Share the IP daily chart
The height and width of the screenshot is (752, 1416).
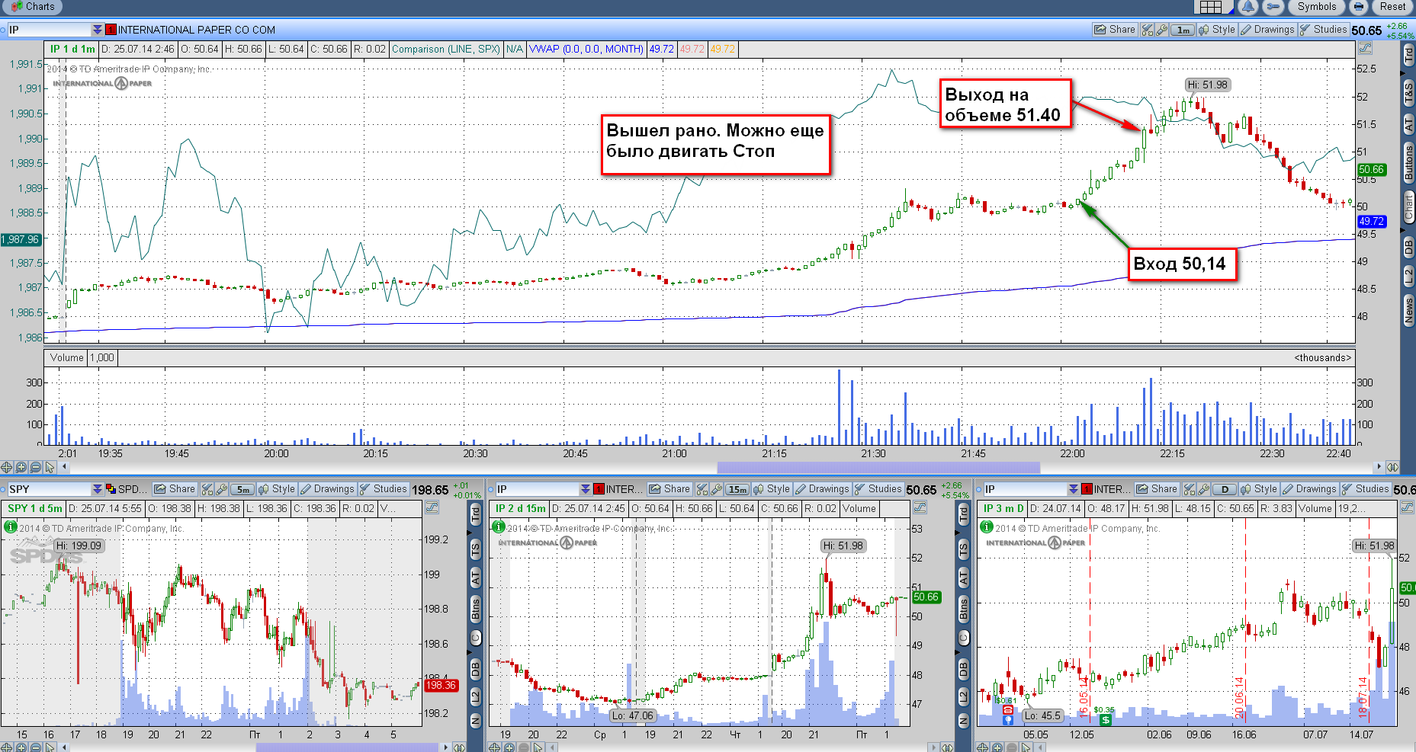pos(1157,489)
